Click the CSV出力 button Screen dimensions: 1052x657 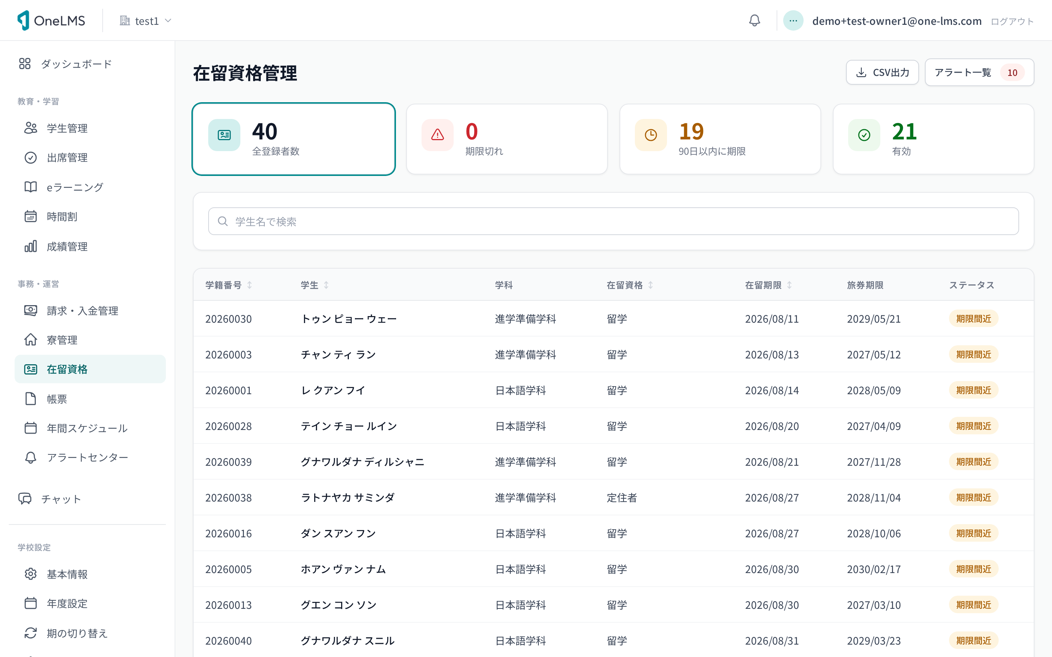(882, 72)
